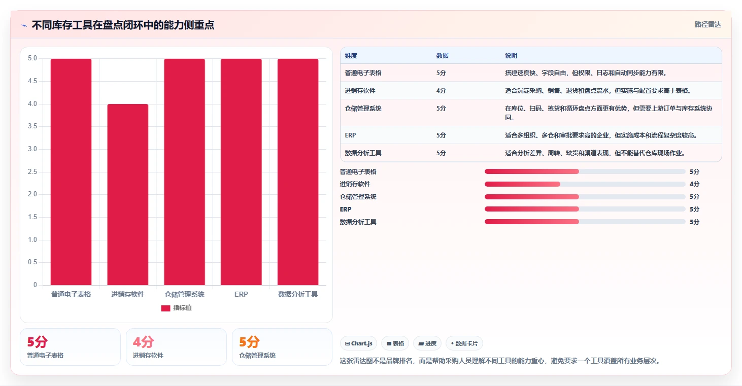Click the footer note starting 这张雷达图不是品牌排名

(499, 361)
